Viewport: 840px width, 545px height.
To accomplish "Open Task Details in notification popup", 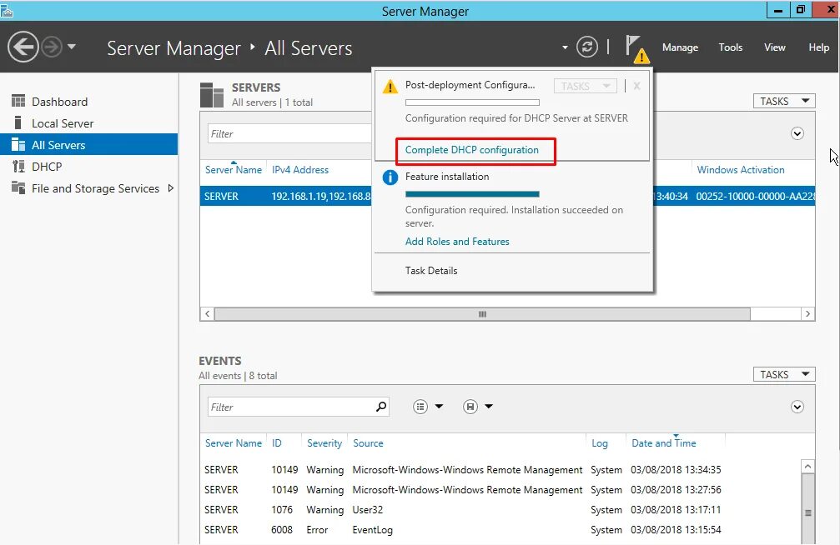I will 431,270.
